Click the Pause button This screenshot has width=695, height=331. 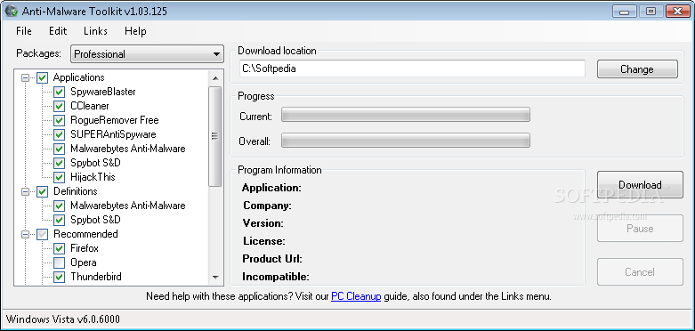[x=640, y=229]
